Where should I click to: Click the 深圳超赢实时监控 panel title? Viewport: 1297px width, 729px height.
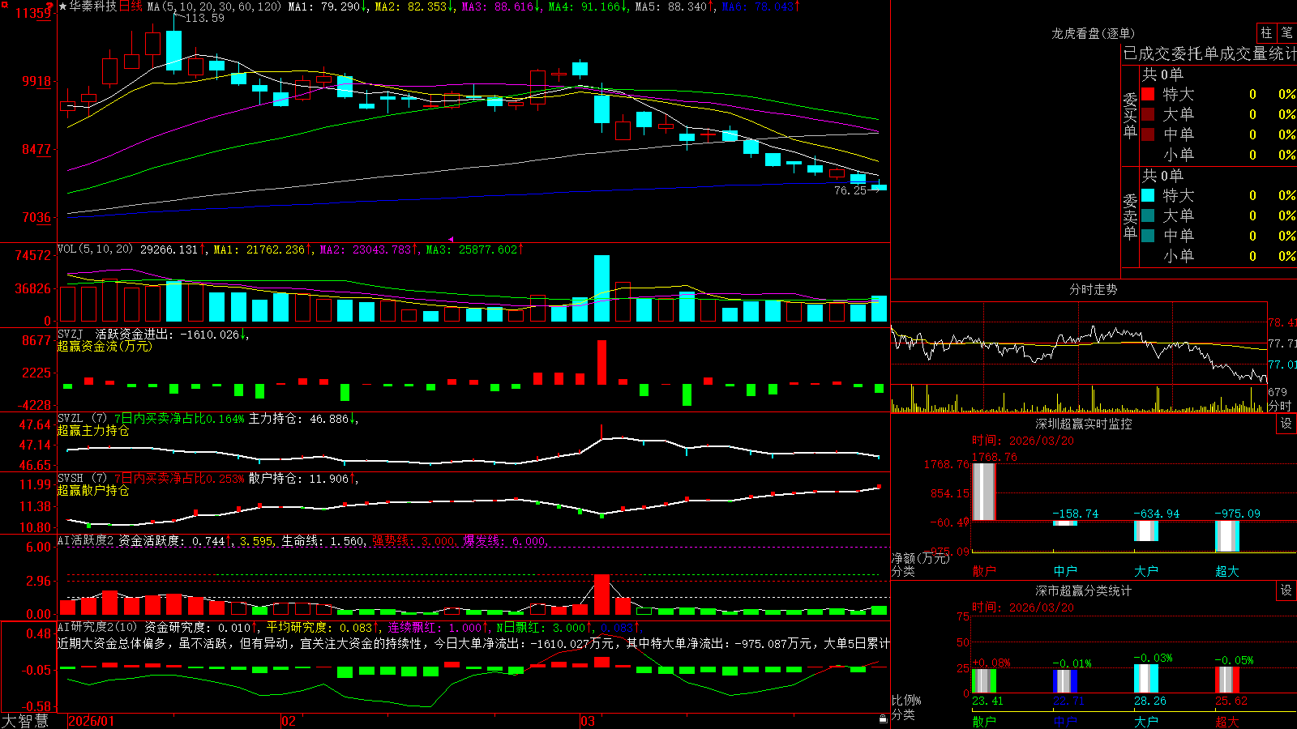(1084, 424)
